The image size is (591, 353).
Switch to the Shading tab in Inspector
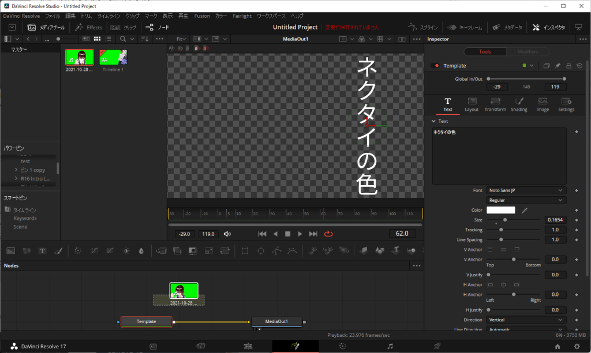[x=519, y=105]
